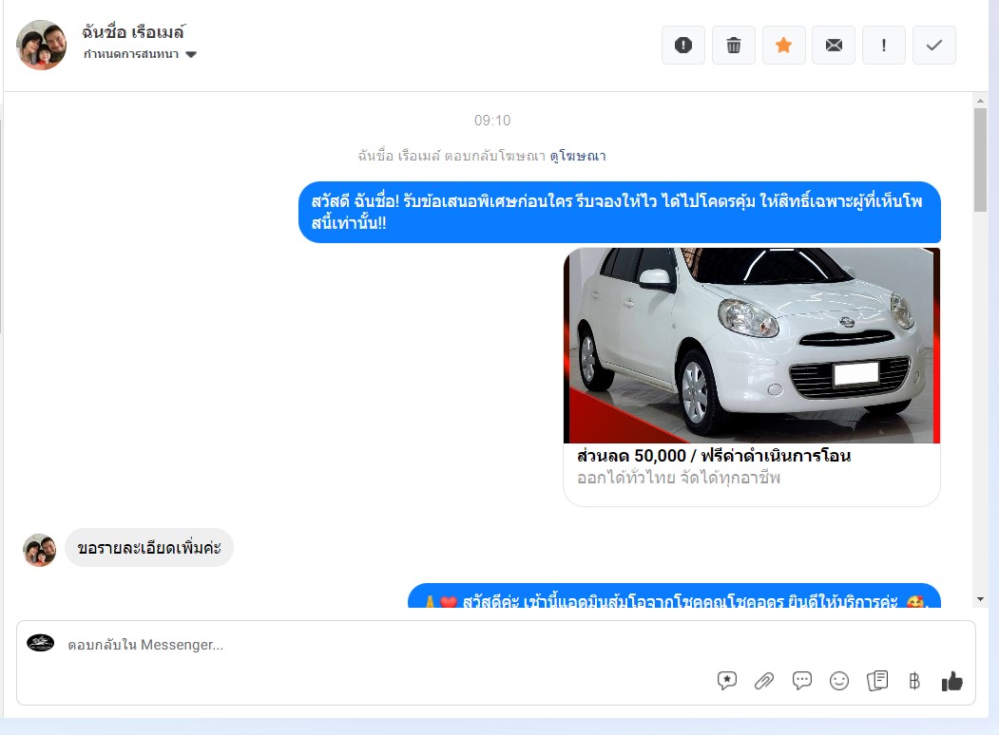Send a thumbs-up like
This screenshot has width=999, height=735.
(951, 681)
